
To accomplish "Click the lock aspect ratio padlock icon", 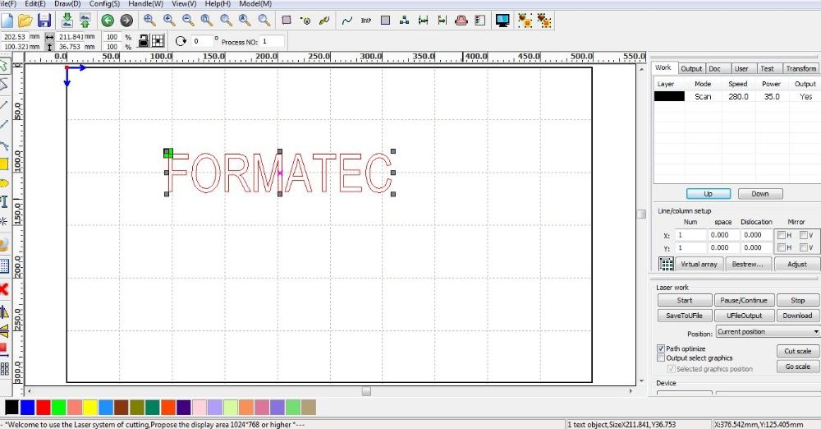I will click(x=143, y=41).
